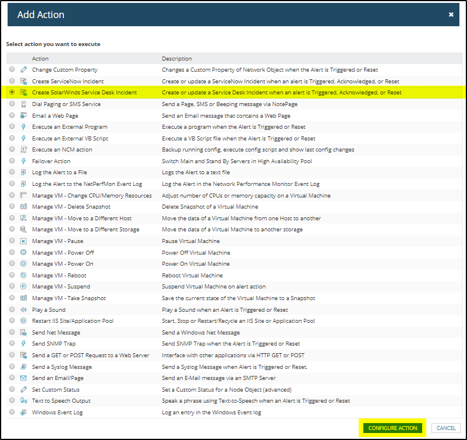
Task: Select the GET or POST Request radio button
Action: click(x=12, y=355)
